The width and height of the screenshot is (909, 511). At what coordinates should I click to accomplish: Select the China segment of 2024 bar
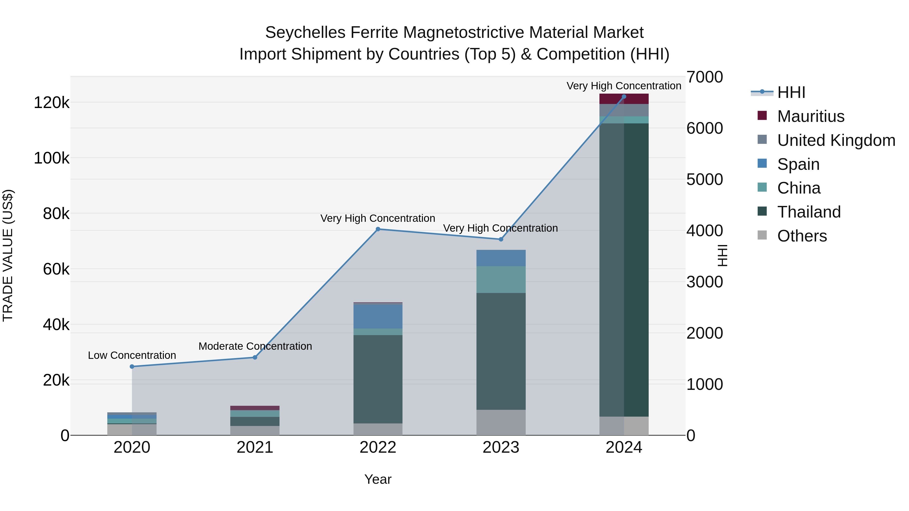[624, 120]
